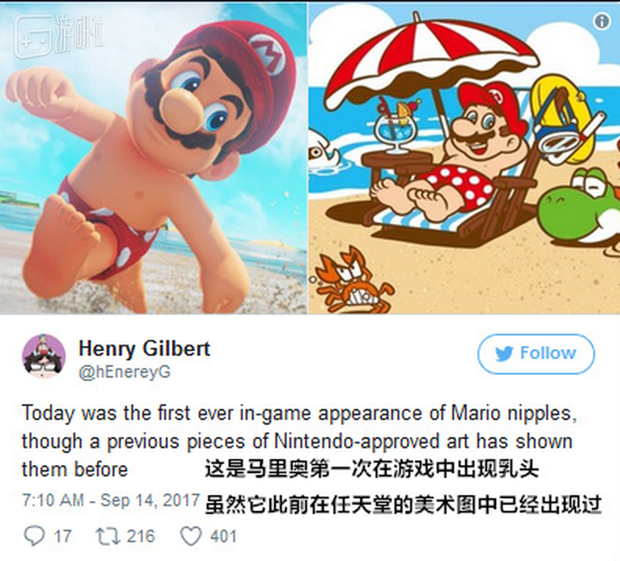Click the info icon on image
Viewport: 620px width, 561px height.
(602, 21)
